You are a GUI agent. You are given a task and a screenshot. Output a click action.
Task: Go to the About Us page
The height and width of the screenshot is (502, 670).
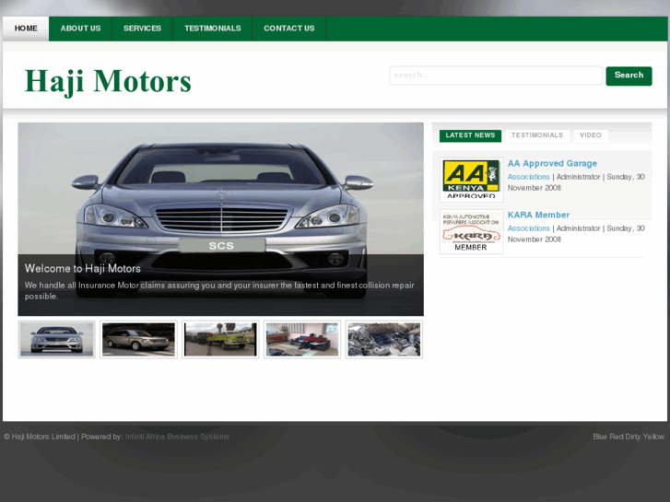click(x=80, y=29)
